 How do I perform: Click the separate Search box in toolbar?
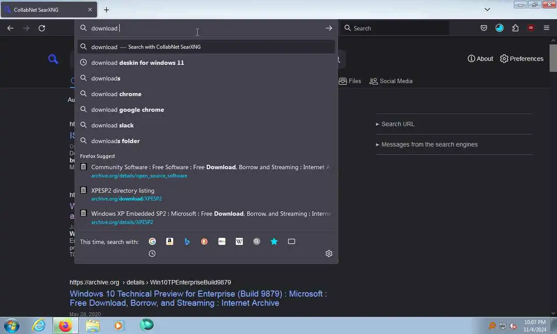395,28
